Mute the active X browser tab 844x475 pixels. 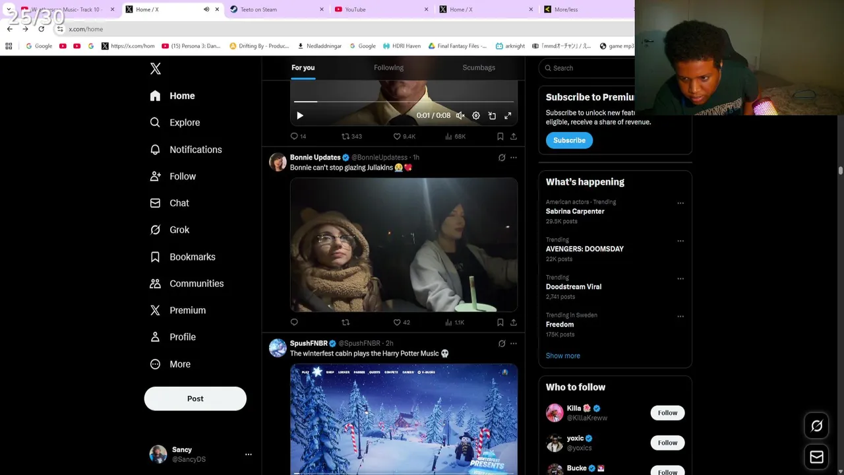click(206, 9)
